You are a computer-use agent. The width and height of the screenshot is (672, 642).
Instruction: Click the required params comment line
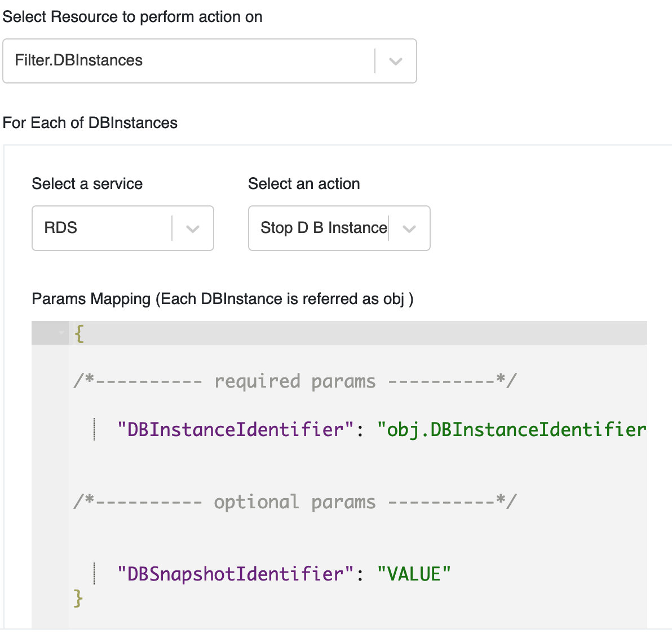pos(295,381)
